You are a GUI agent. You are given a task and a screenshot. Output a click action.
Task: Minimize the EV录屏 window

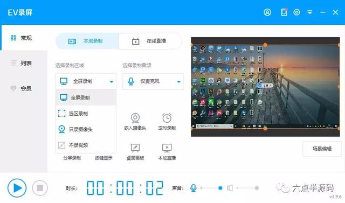click(323, 12)
